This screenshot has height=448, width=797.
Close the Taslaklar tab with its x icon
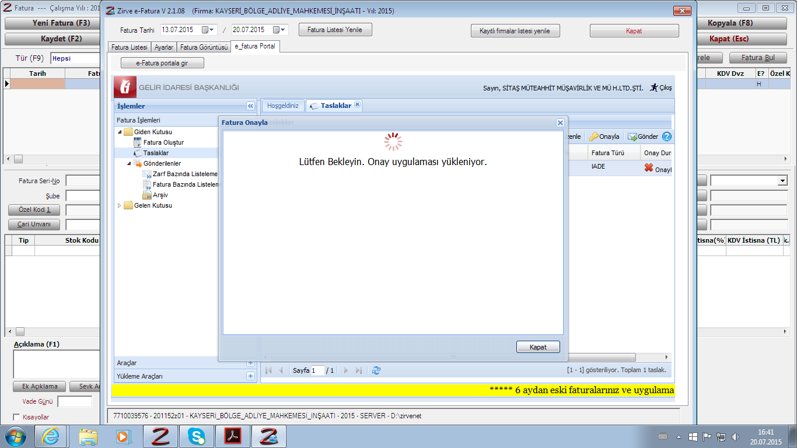point(358,105)
